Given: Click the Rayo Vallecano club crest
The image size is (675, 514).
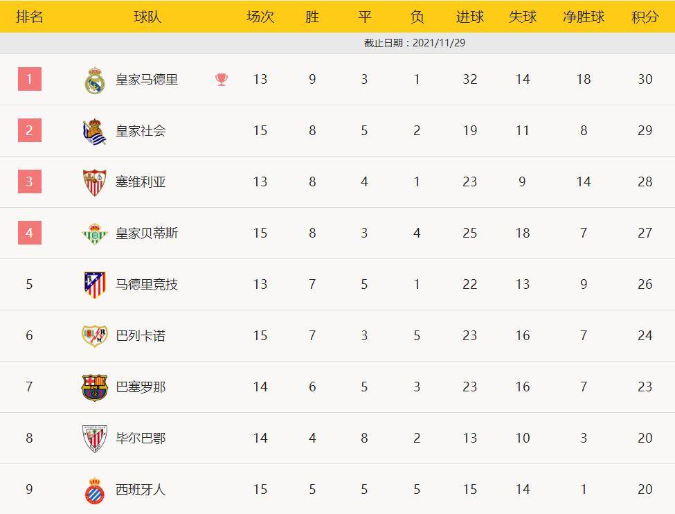Looking at the screenshot, I should click(x=94, y=336).
